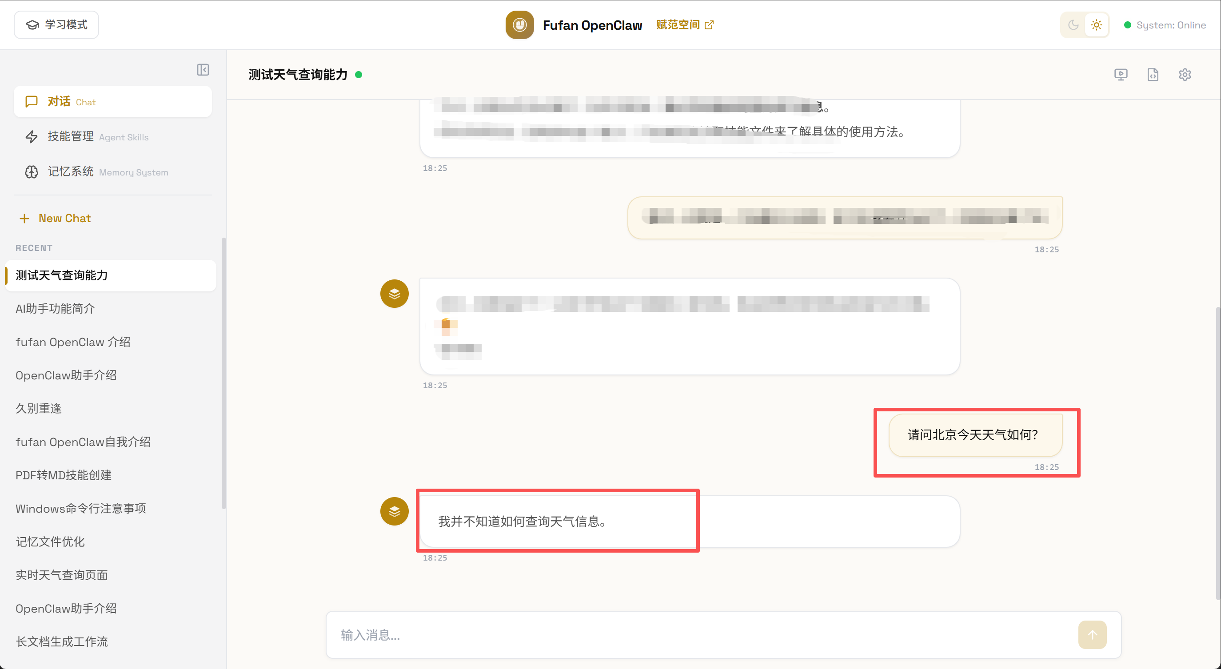Click the lightning icon beside 技能管理
This screenshot has width=1221, height=669.
[31, 137]
